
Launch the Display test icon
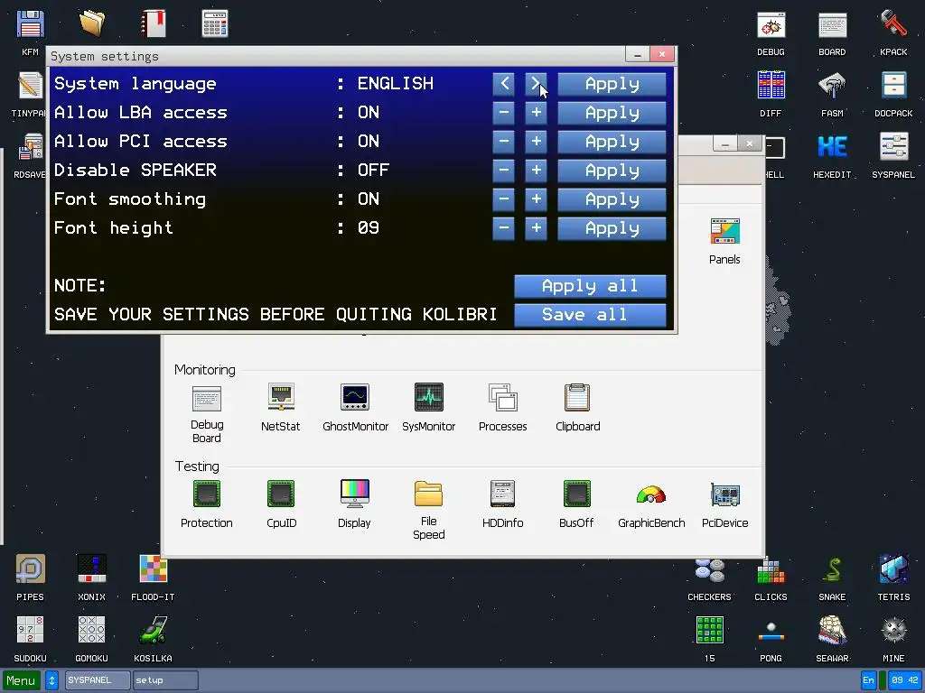tap(354, 494)
